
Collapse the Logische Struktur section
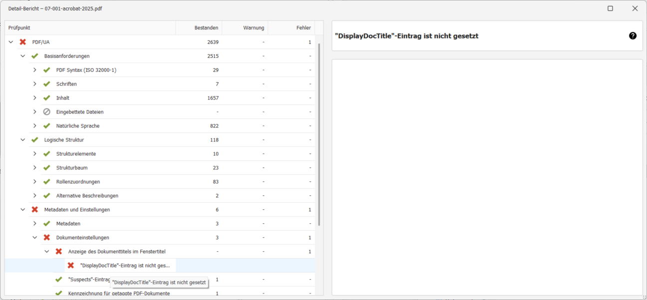[23, 140]
